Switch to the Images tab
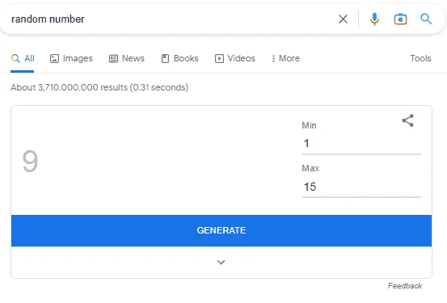The image size is (447, 303). 71,58
